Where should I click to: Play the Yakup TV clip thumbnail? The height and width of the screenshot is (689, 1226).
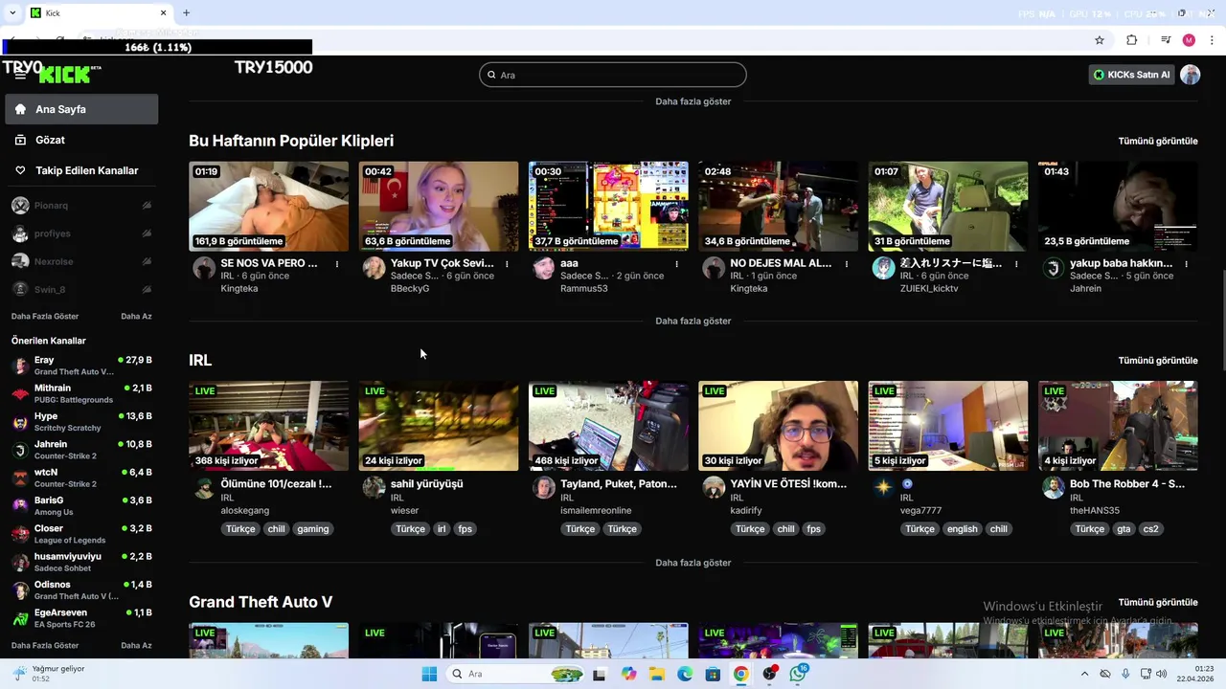tap(439, 206)
